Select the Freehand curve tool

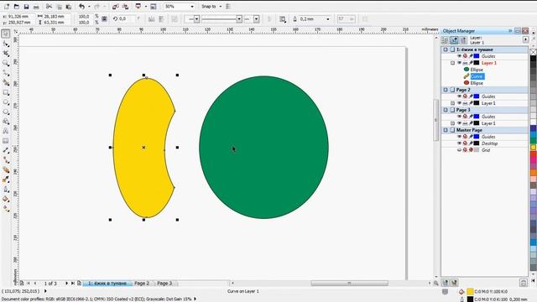[x=6, y=73]
